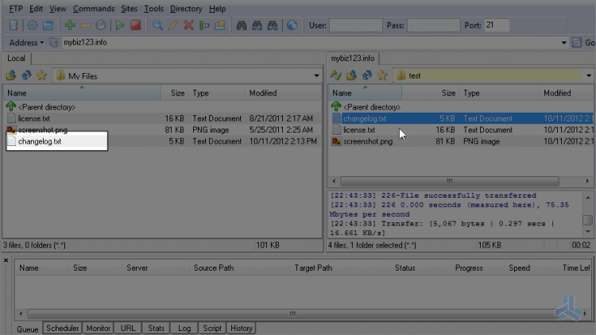Viewport: 596px width, 335px height.
Task: Expand the remote test folder path dropdown
Action: (x=589, y=76)
